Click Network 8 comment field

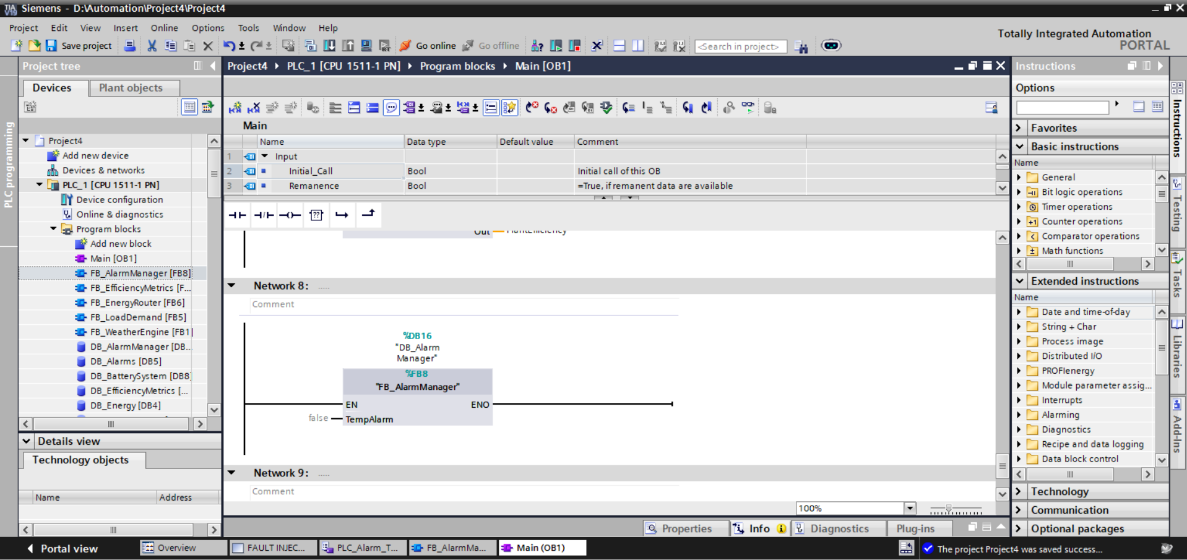[464, 304]
